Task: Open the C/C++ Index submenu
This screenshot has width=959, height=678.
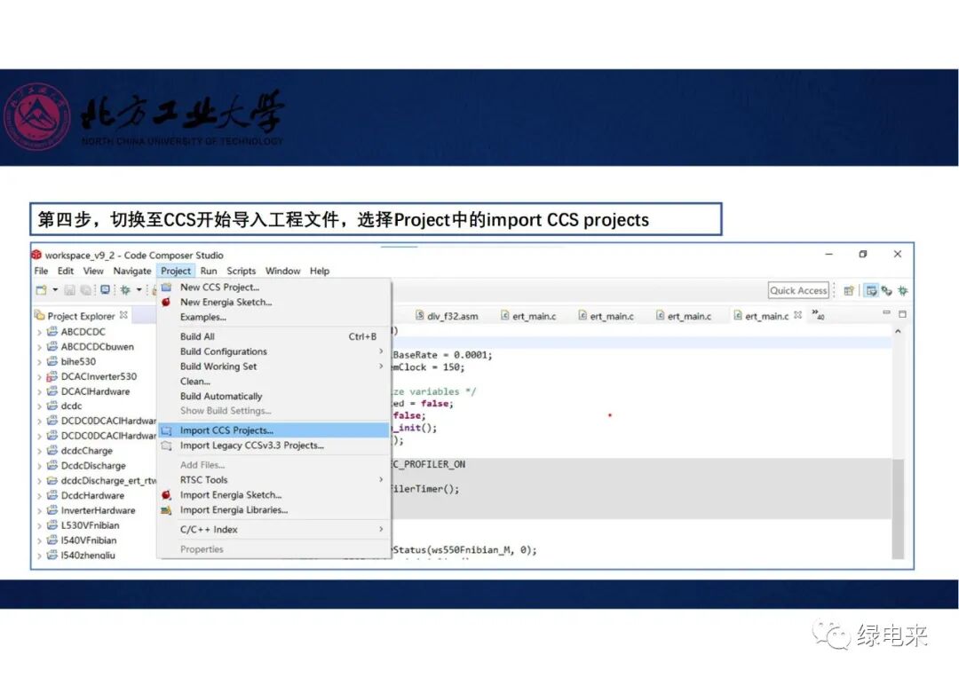Action: (273, 530)
